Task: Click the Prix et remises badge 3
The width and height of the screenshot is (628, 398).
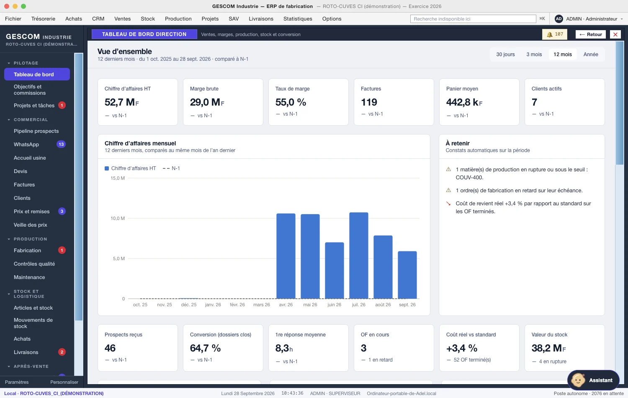Action: (62, 211)
